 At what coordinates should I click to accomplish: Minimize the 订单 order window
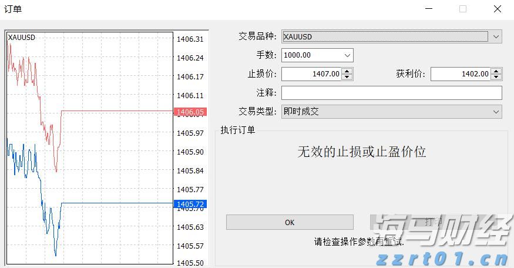(x=429, y=9)
